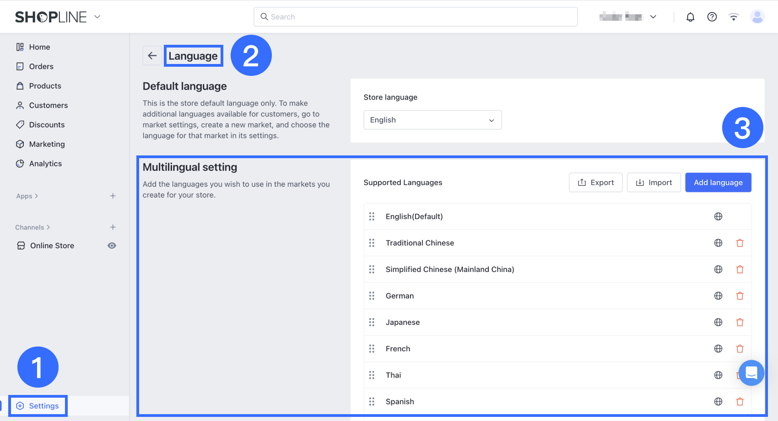Delete the Japanese language
This screenshot has width=778, height=421.
point(740,323)
